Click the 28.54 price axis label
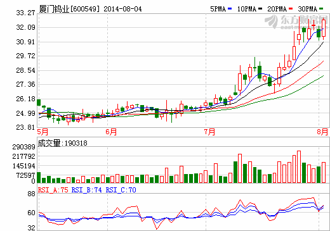 click(x=25, y=70)
